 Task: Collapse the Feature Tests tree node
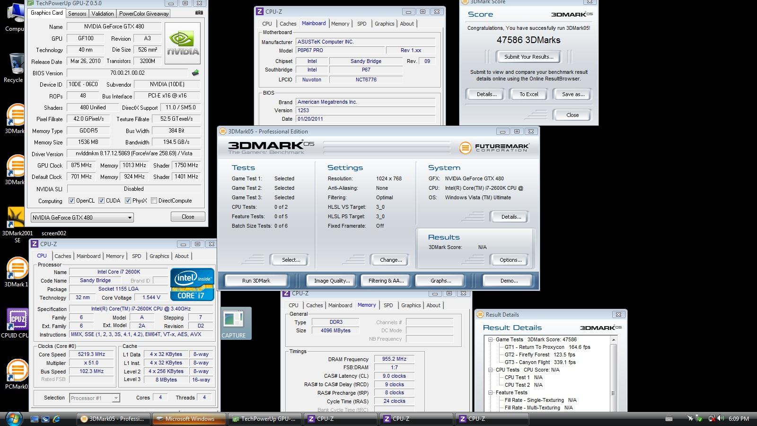[x=491, y=392]
